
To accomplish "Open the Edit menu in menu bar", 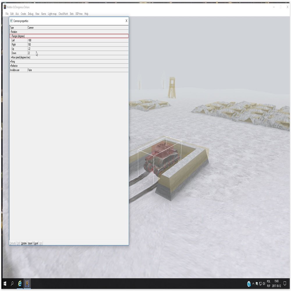I will pyautogui.click(x=12, y=14).
